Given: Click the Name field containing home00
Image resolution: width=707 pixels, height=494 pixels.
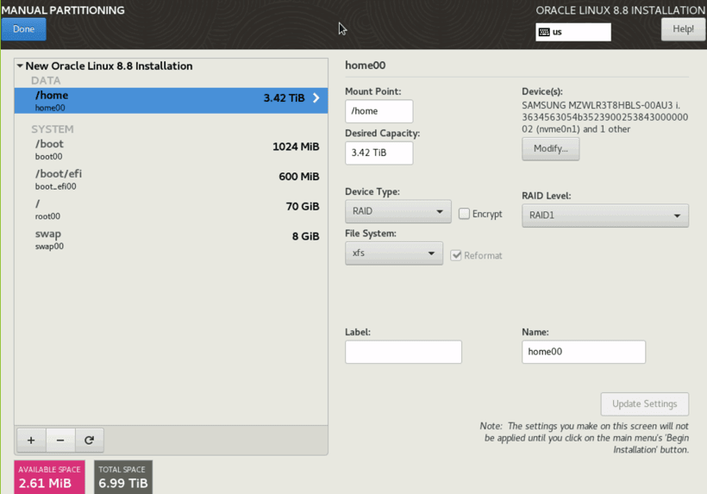Looking at the screenshot, I should tap(584, 352).
